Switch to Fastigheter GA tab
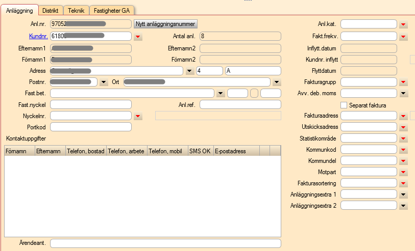The image size is (415, 251). click(x=112, y=11)
